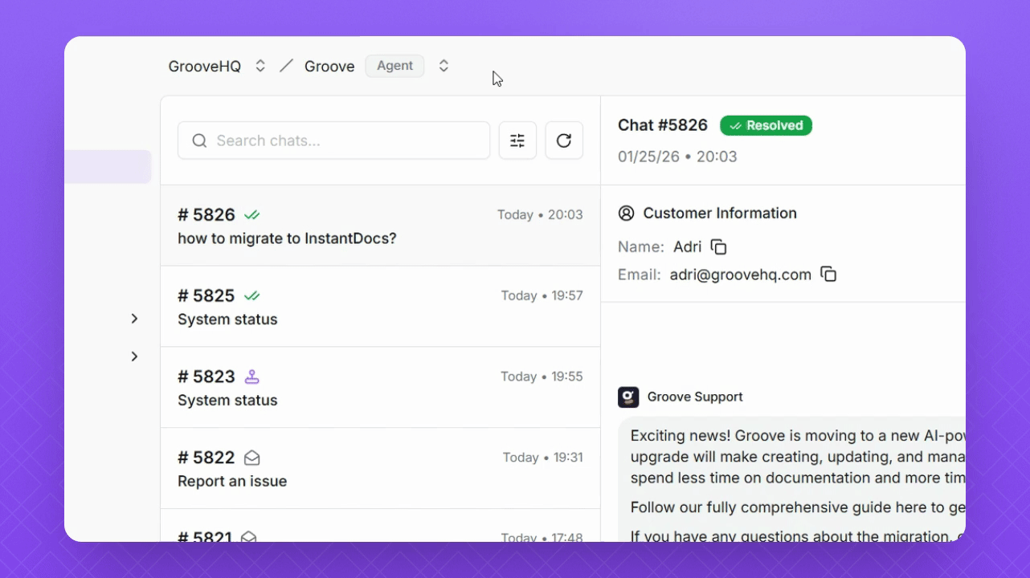Click the 'Customer Information' heading text
The image size is (1030, 578).
point(720,213)
